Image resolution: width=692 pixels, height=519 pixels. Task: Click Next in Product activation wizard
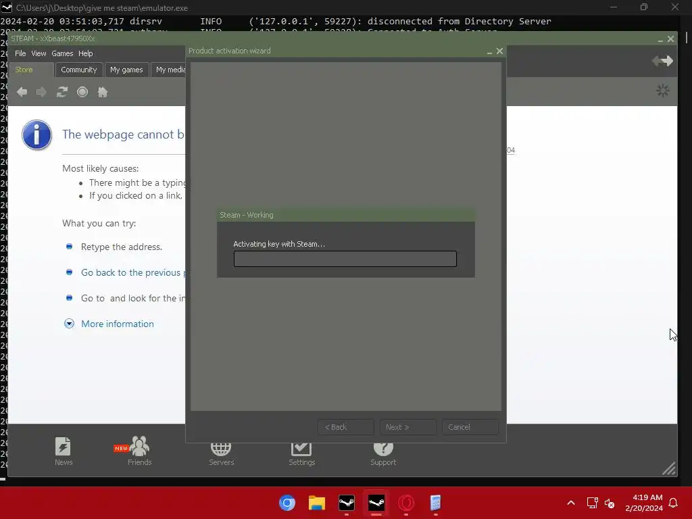point(407,427)
